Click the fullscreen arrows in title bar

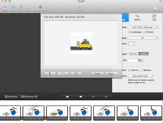(161, 1)
